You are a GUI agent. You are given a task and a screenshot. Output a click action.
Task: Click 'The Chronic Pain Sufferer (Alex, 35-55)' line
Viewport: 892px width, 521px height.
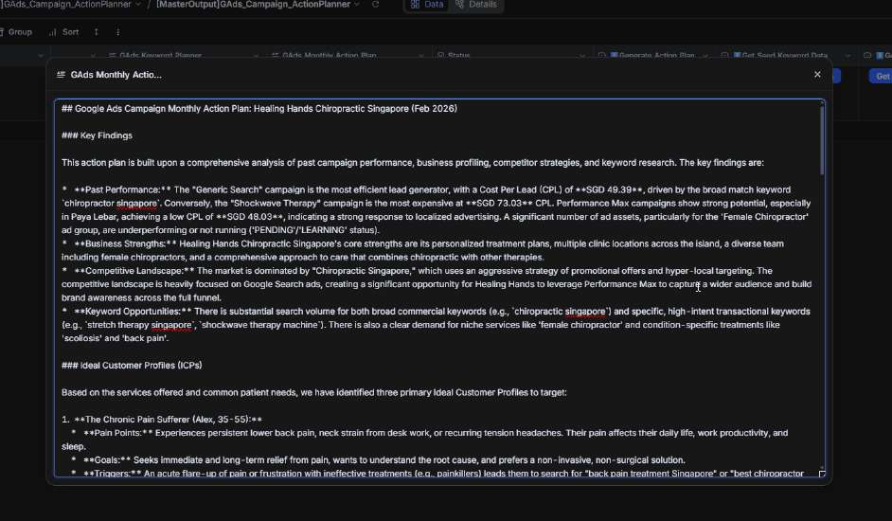tap(162, 420)
